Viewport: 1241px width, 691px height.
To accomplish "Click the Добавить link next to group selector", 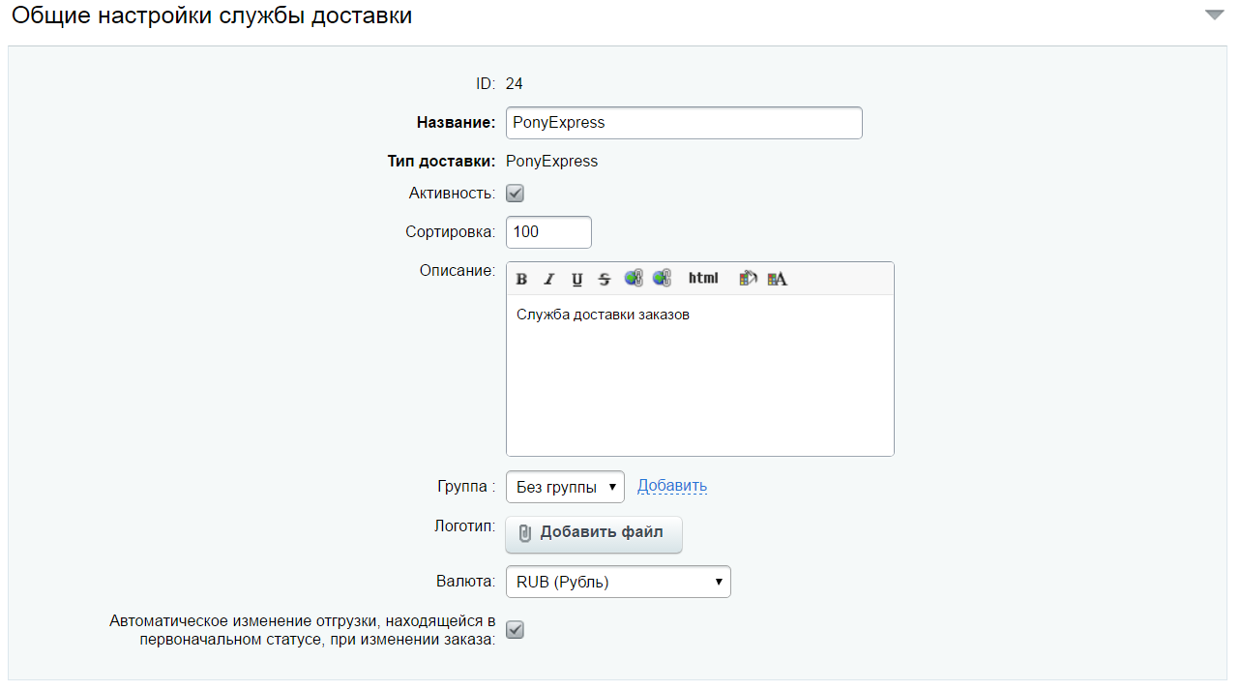I will (x=671, y=486).
